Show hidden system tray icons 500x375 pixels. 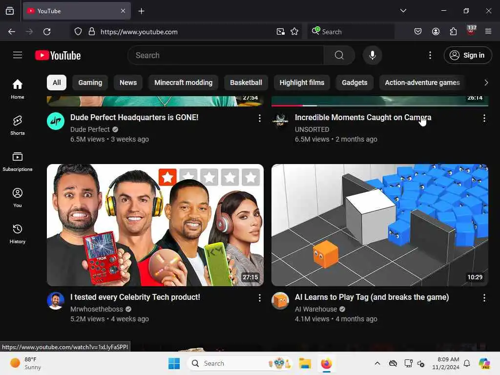tap(377, 363)
